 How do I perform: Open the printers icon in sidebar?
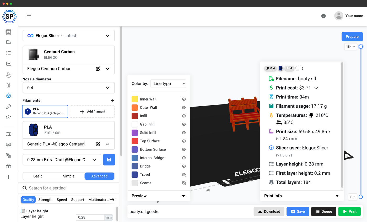pyautogui.click(x=8, y=32)
